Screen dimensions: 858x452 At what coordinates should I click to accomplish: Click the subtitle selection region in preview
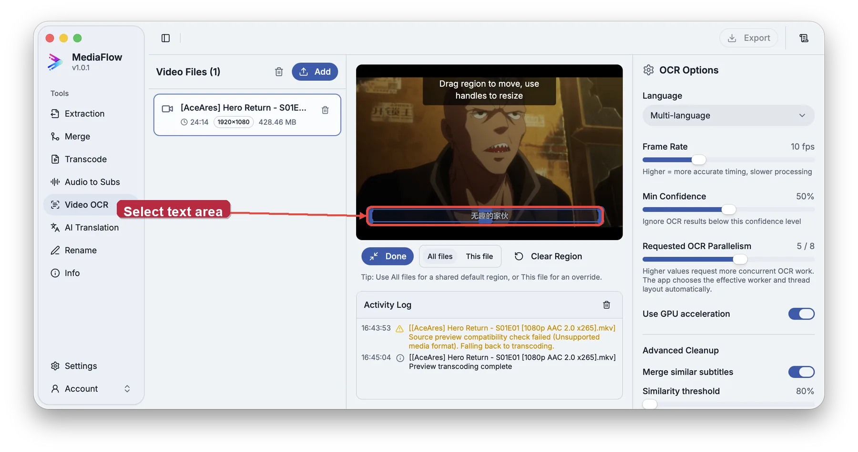point(485,216)
